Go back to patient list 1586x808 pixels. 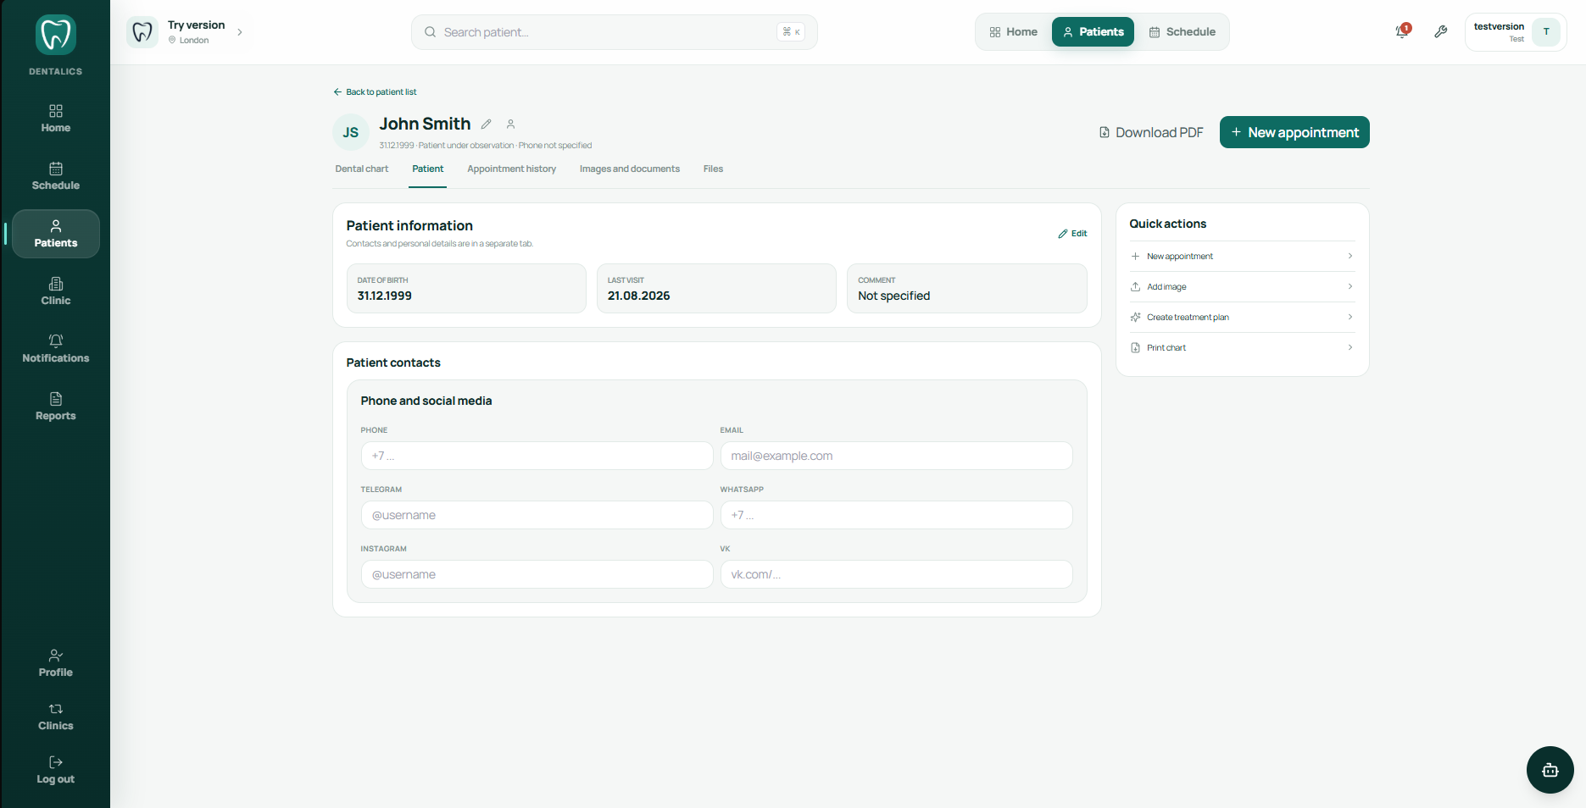375,91
